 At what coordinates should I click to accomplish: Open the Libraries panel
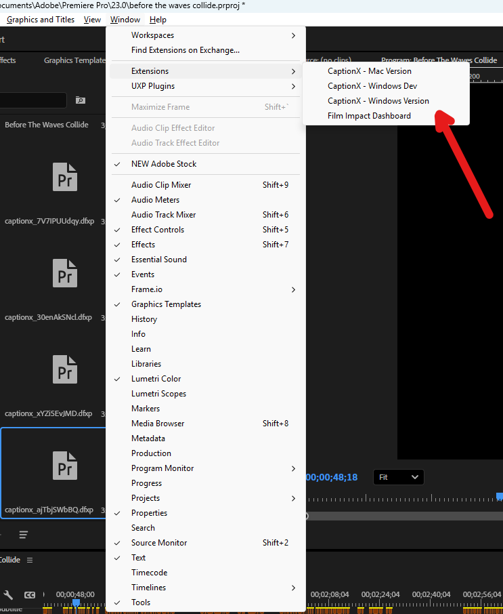[205, 364]
